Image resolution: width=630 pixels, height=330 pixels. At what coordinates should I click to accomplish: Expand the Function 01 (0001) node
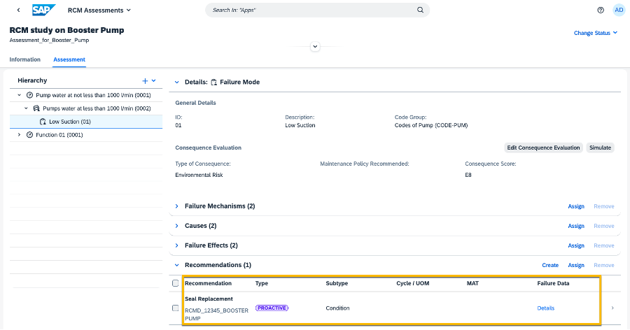(x=19, y=135)
